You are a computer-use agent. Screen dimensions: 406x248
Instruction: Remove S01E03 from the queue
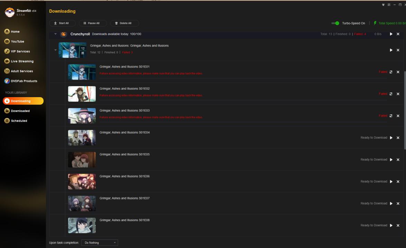pyautogui.click(x=398, y=116)
